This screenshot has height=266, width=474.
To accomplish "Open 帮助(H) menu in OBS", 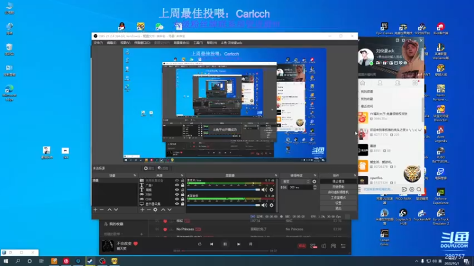I will [x=212, y=43].
